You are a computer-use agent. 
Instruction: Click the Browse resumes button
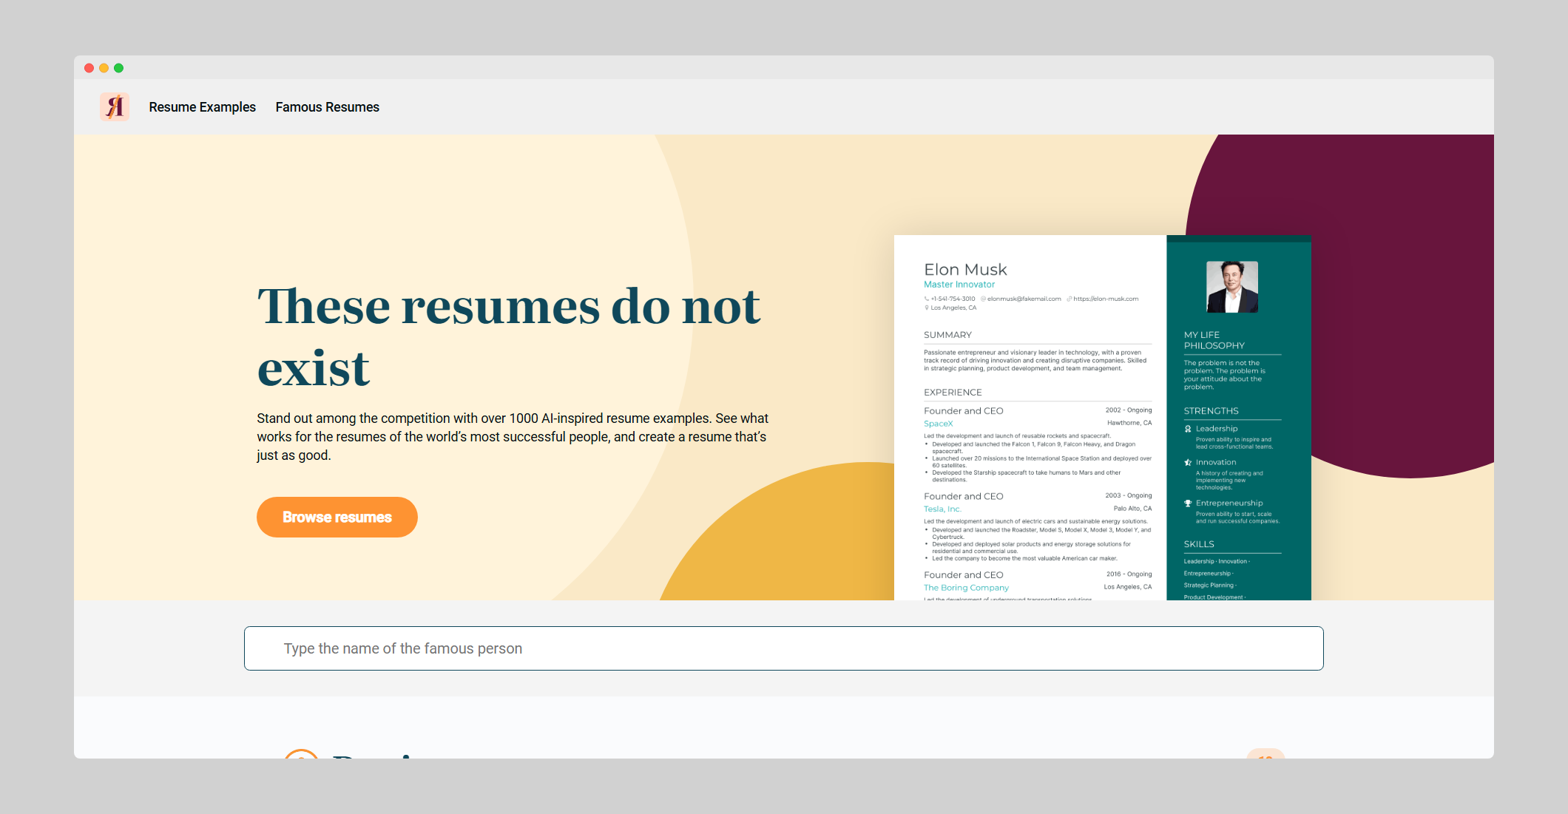click(337, 517)
